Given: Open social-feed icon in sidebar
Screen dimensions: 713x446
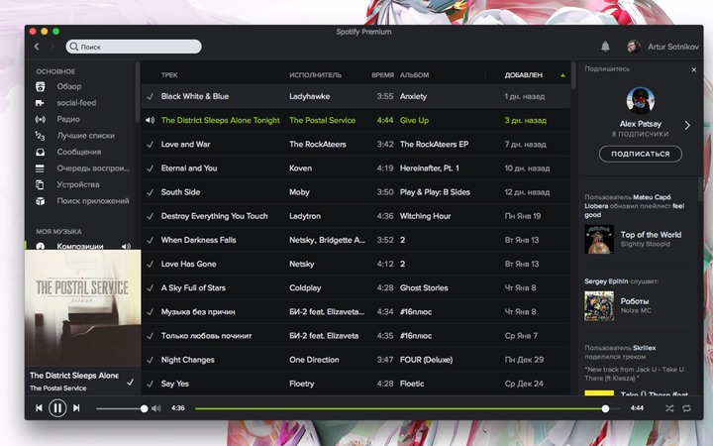Looking at the screenshot, I should pyautogui.click(x=40, y=103).
